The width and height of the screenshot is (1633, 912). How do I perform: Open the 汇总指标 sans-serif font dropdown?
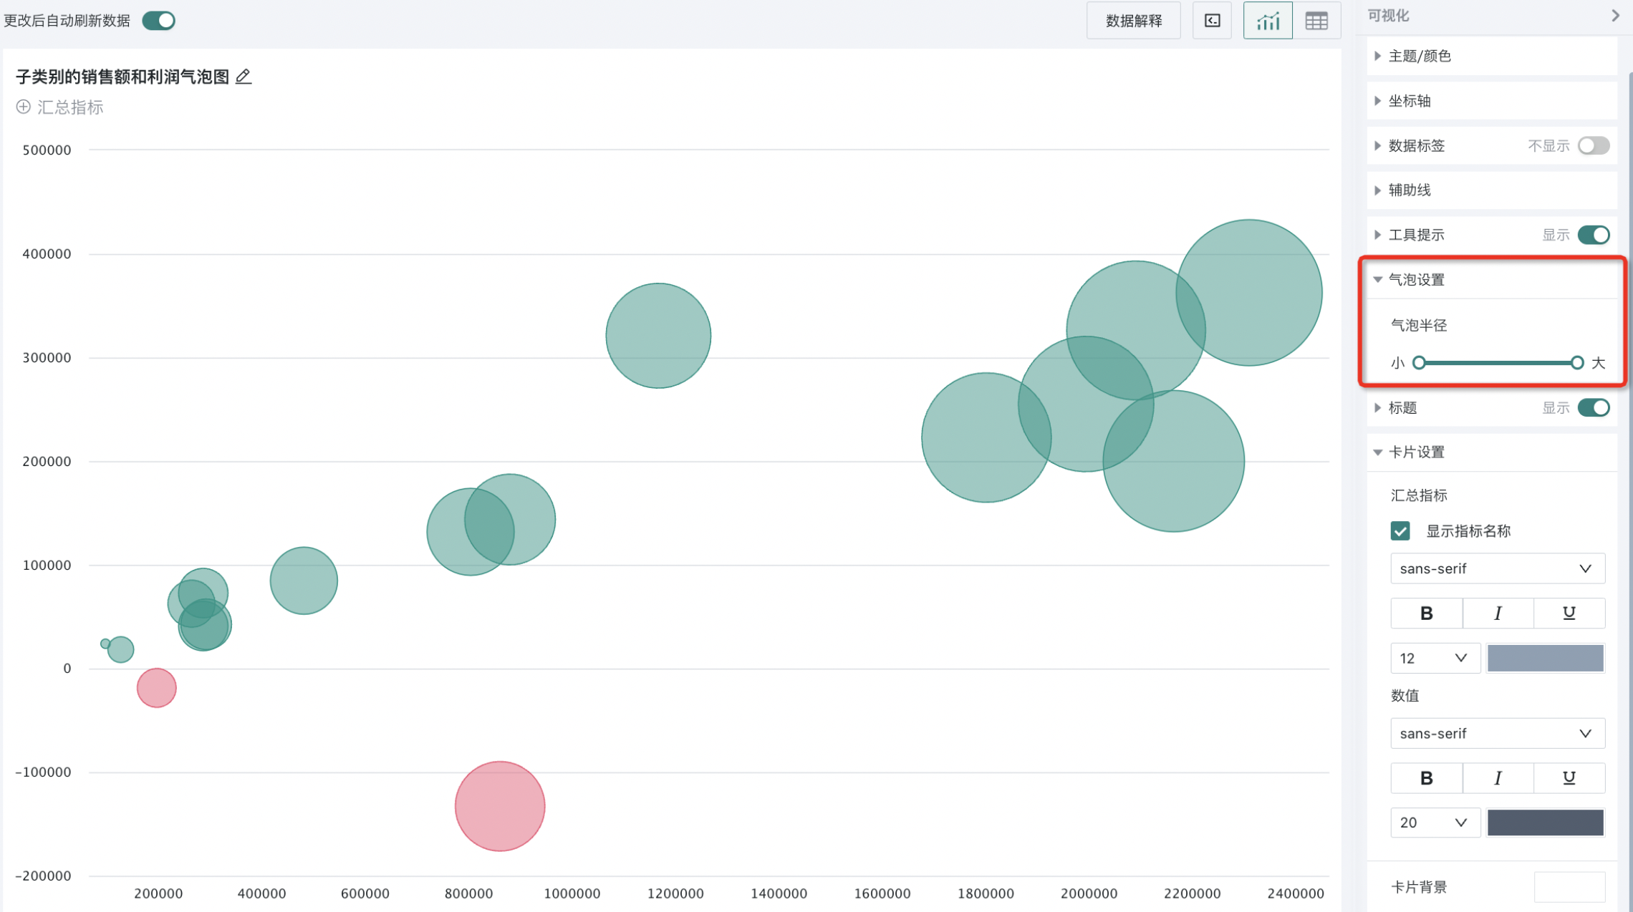tap(1497, 569)
